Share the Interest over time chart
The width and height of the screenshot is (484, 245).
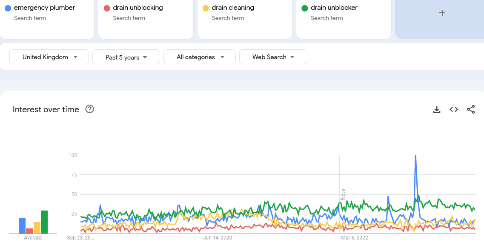(471, 110)
